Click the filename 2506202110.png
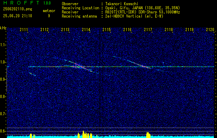Viewport: 217px width, 138px height. point(18,9)
